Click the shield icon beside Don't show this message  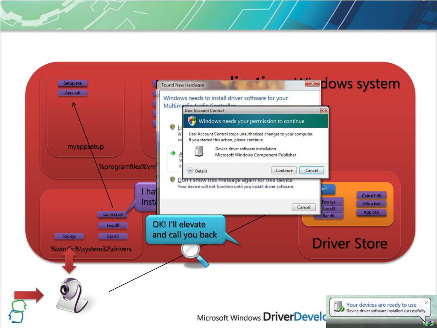coord(172,180)
